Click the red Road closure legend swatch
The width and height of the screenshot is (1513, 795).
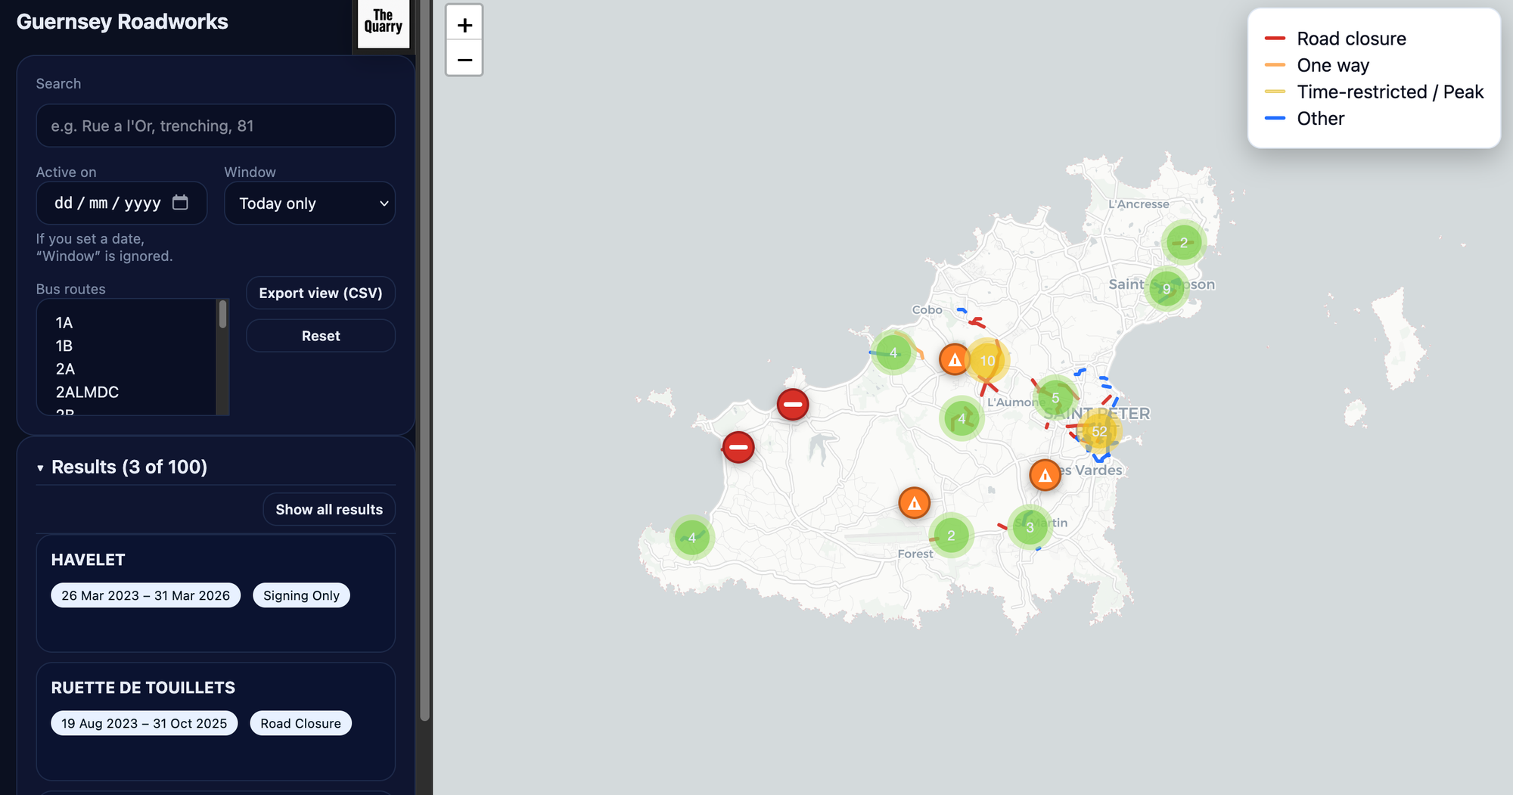point(1275,39)
